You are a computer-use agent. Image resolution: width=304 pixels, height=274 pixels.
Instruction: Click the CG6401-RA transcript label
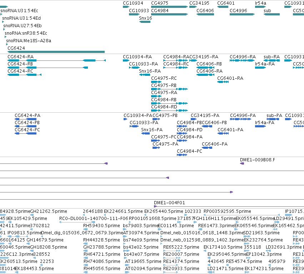coord(230,78)
